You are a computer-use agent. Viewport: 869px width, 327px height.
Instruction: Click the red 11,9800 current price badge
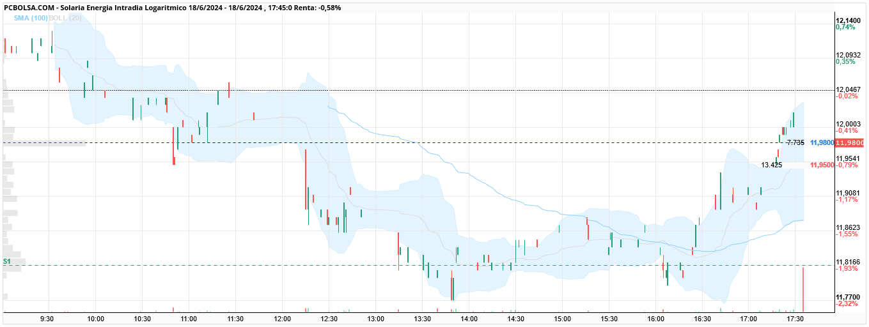coord(849,143)
